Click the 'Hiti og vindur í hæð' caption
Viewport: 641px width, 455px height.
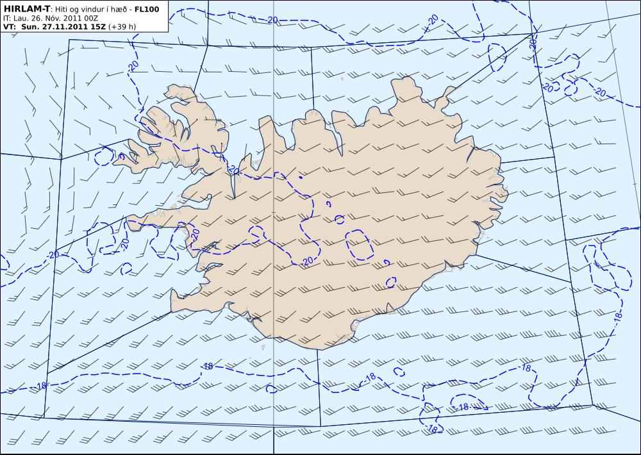click(92, 9)
